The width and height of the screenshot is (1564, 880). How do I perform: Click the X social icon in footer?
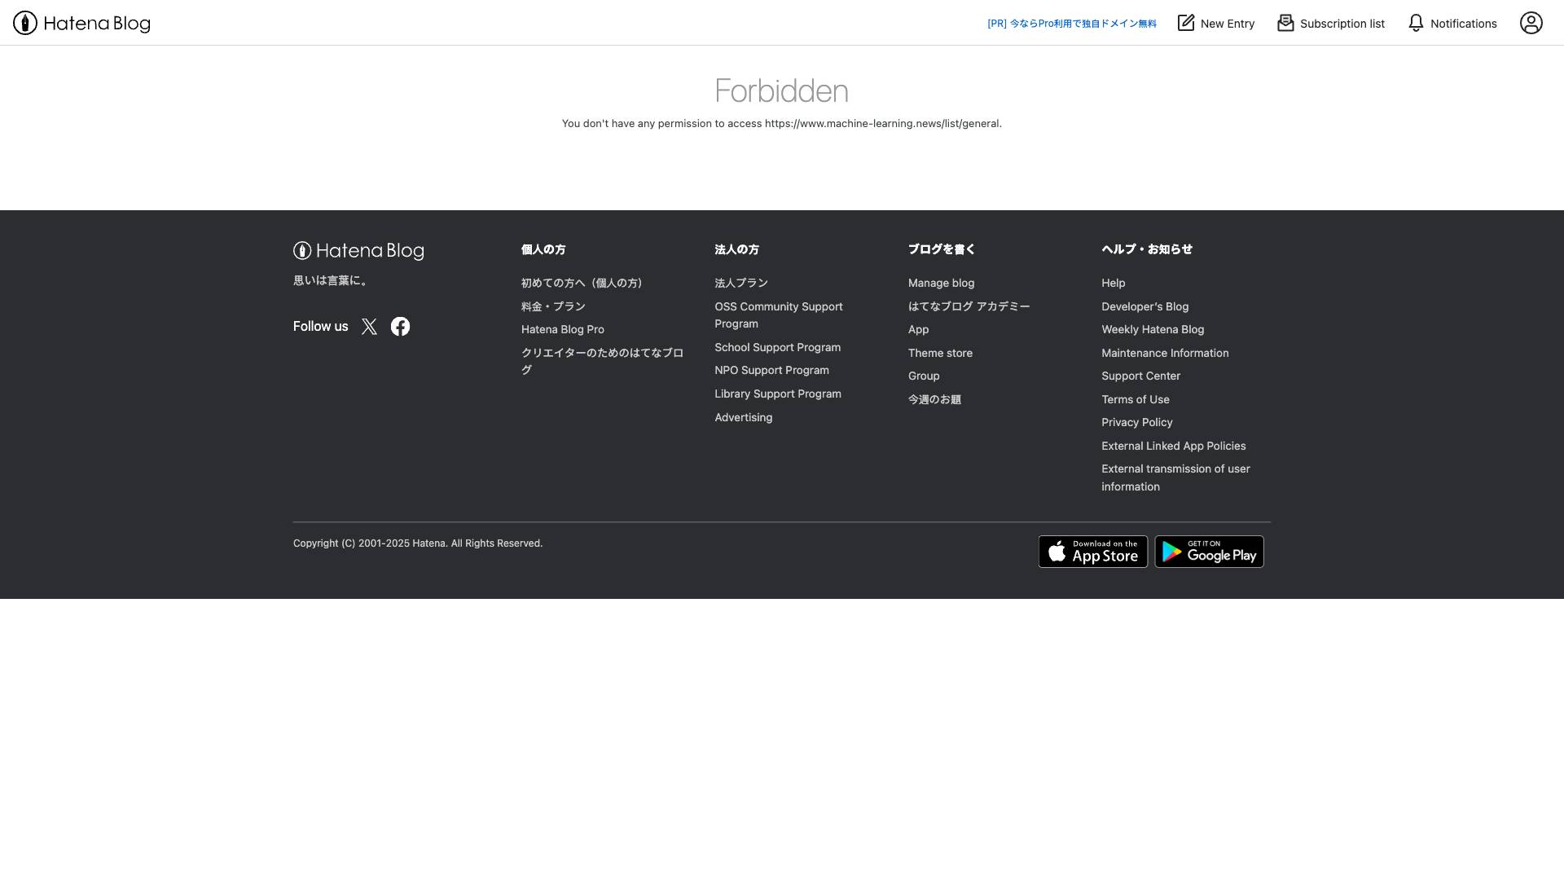(369, 327)
